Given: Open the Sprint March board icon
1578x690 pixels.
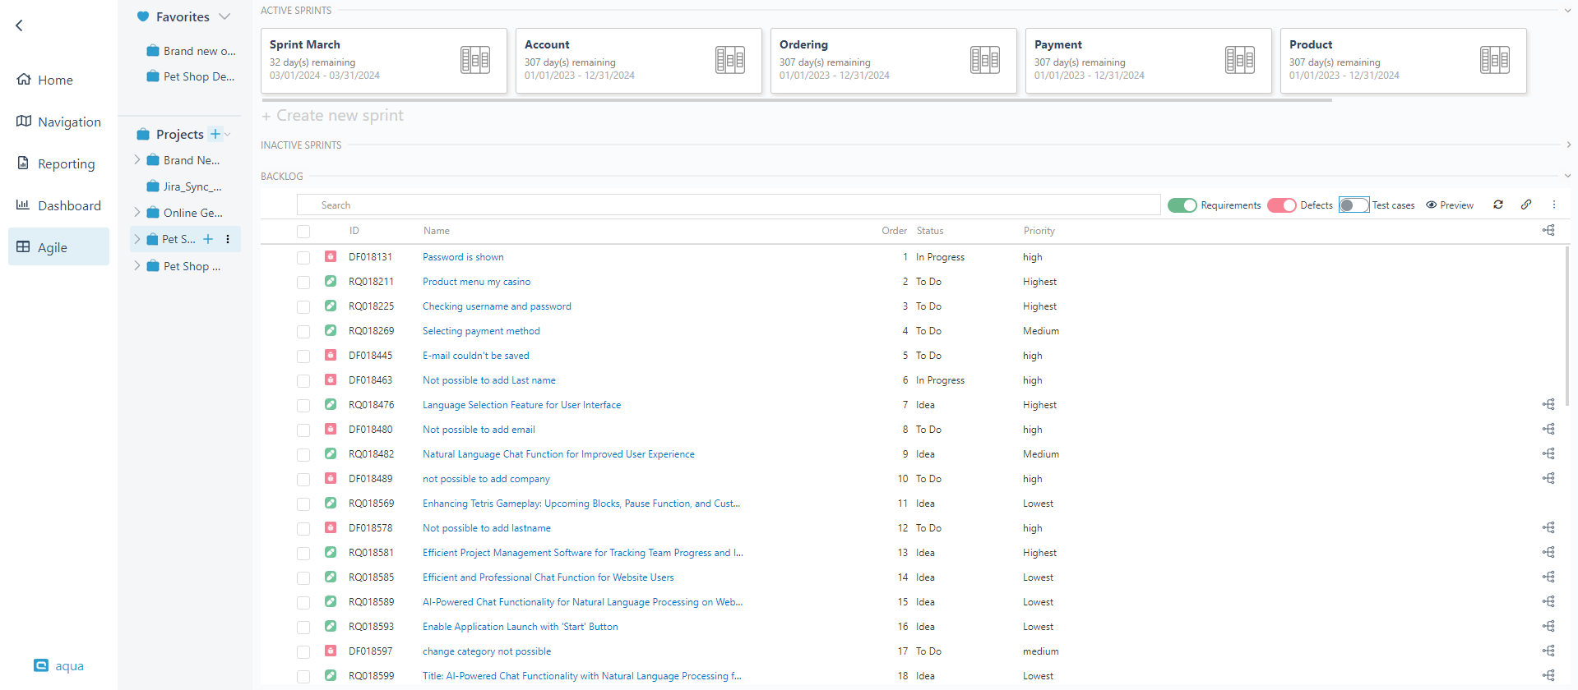Looking at the screenshot, I should [x=474, y=60].
